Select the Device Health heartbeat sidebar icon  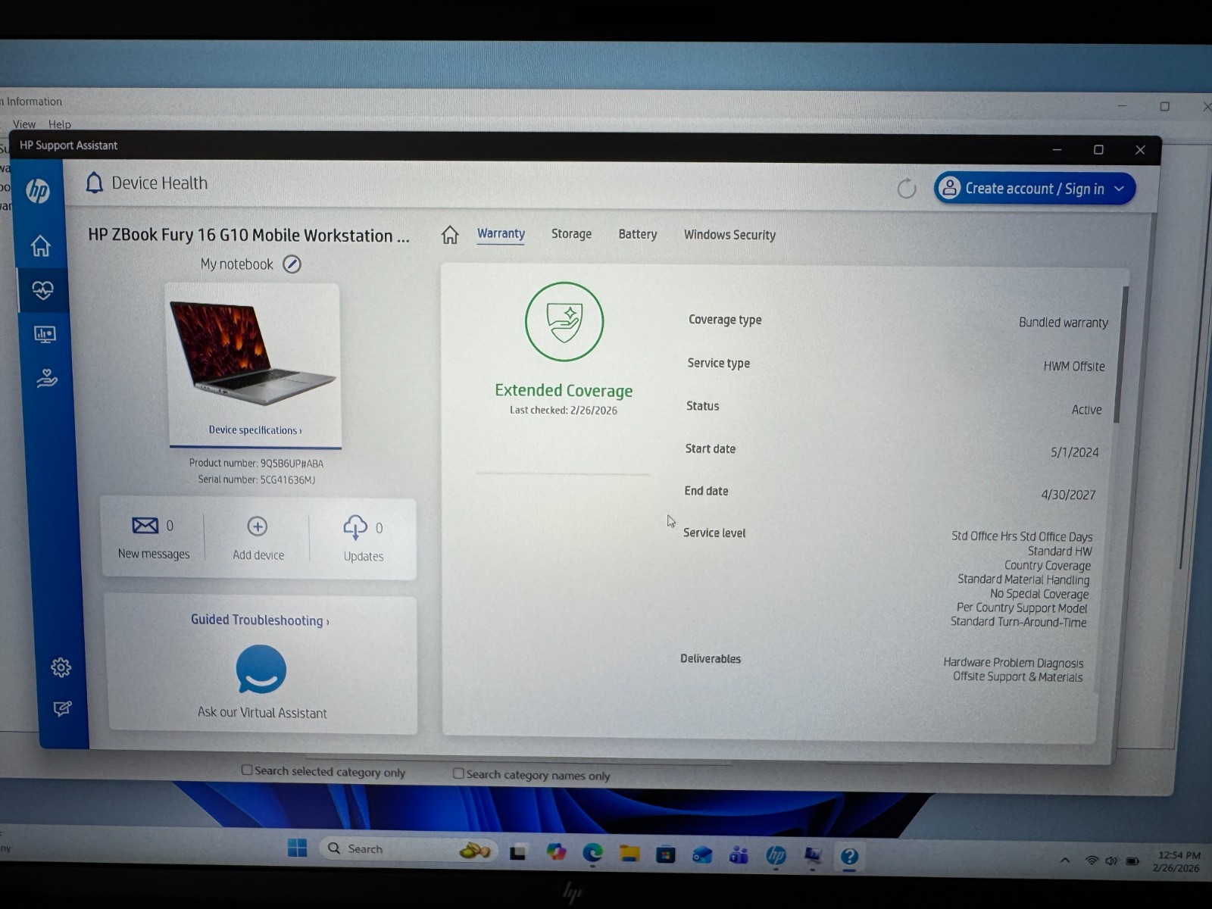(43, 289)
